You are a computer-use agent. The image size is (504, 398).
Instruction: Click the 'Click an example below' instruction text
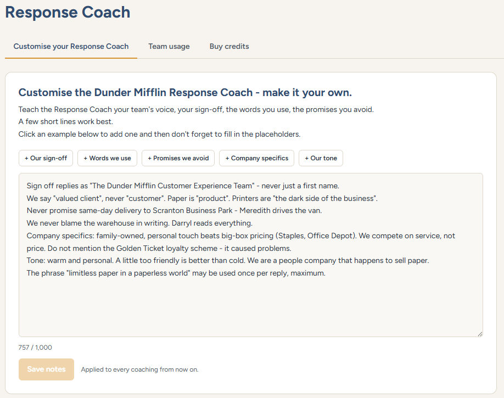click(159, 134)
